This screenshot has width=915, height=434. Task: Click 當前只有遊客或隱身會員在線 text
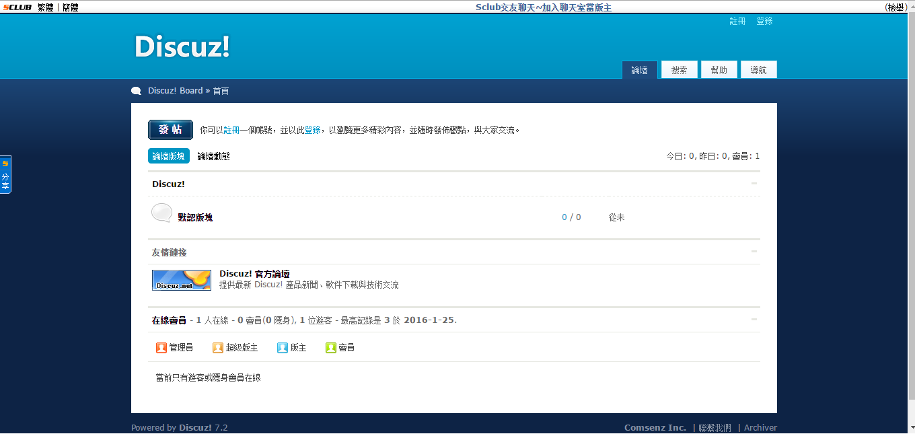tap(208, 378)
